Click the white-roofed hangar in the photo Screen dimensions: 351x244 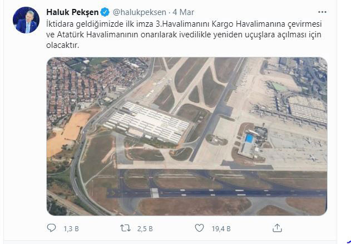[x=147, y=122]
